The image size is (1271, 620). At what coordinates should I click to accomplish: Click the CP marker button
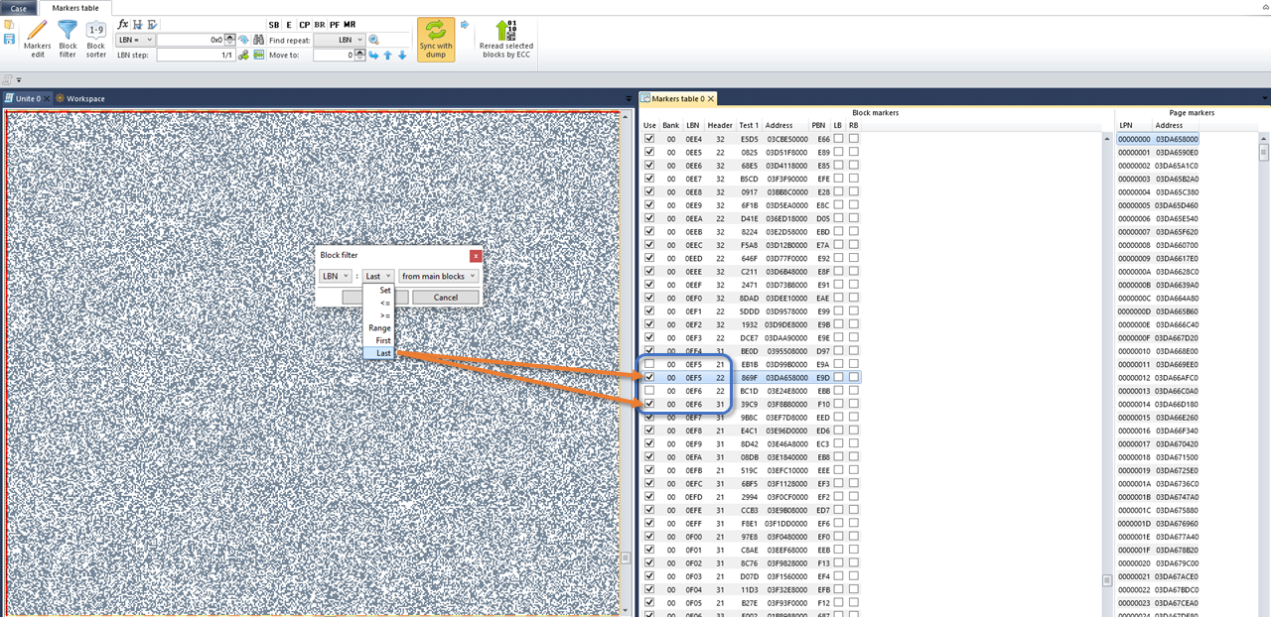click(305, 25)
